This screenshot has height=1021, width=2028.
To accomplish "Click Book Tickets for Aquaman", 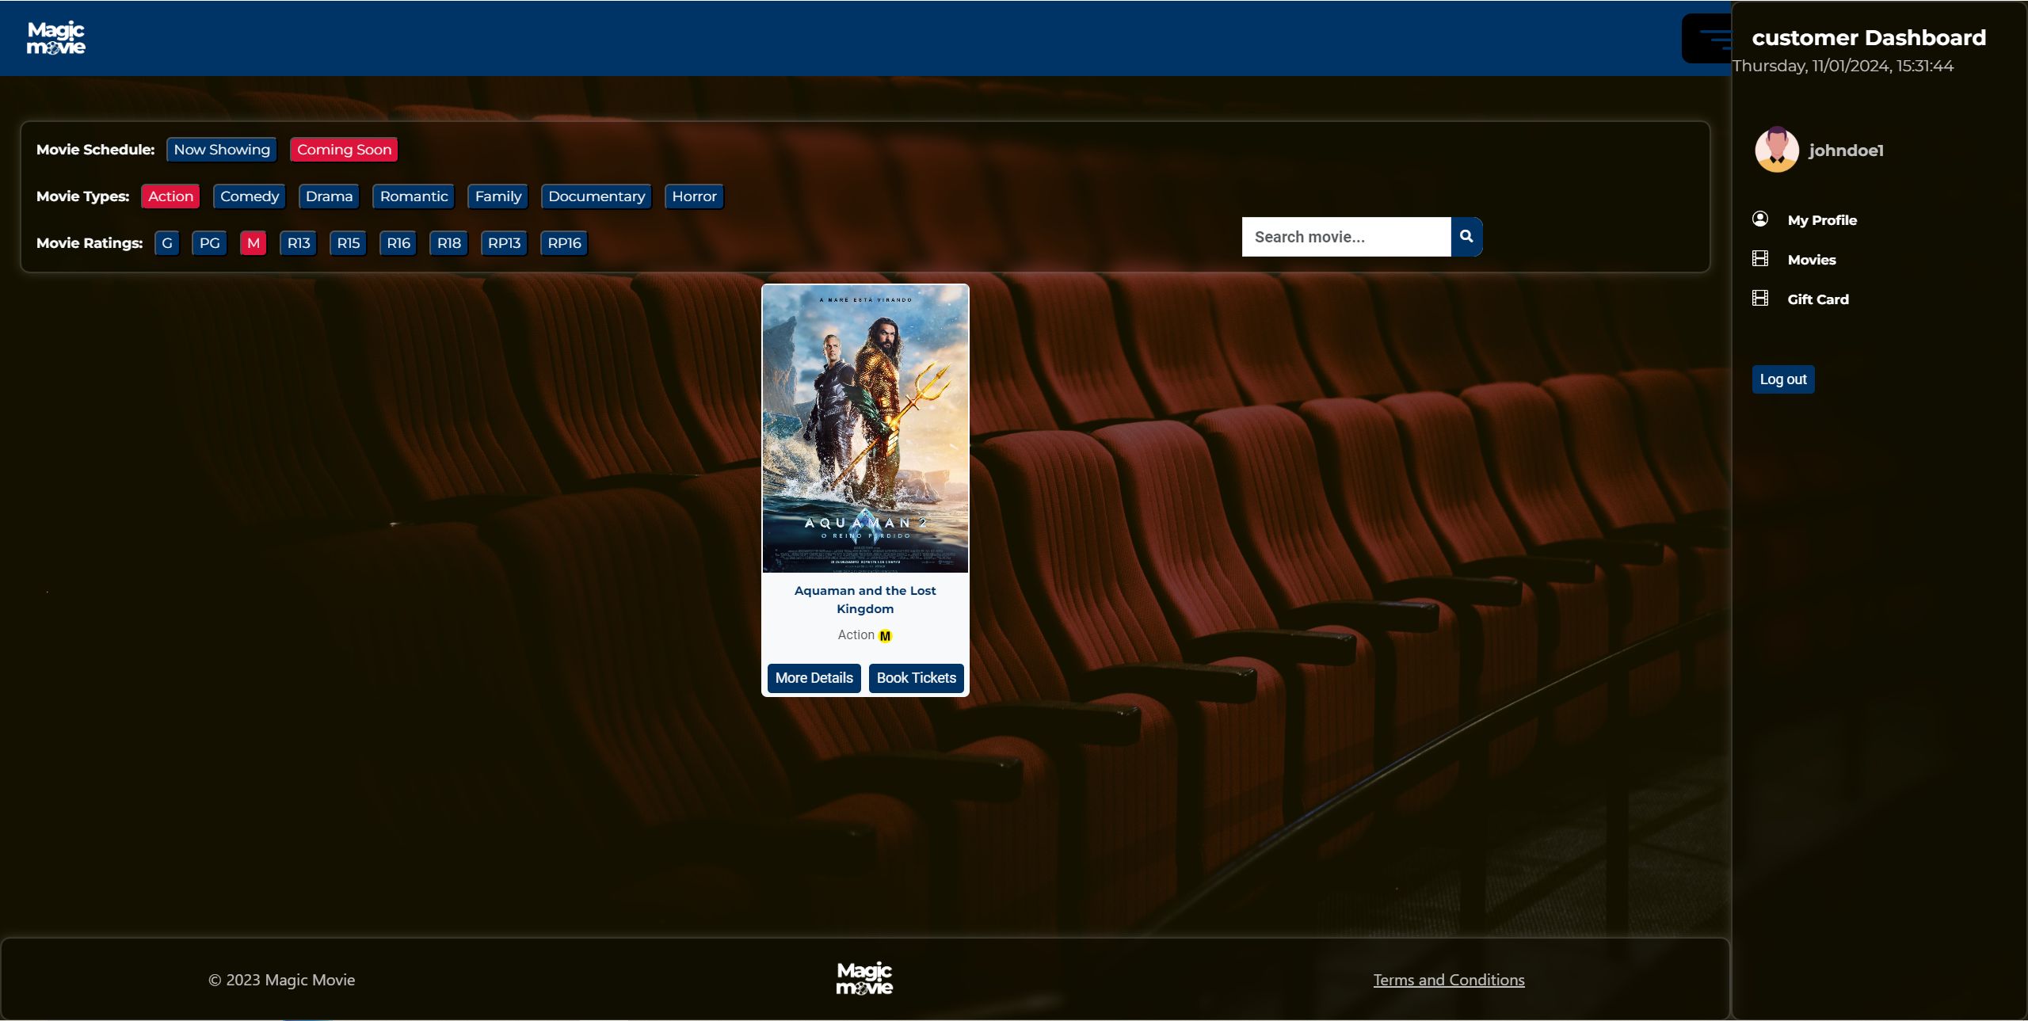I will (917, 678).
